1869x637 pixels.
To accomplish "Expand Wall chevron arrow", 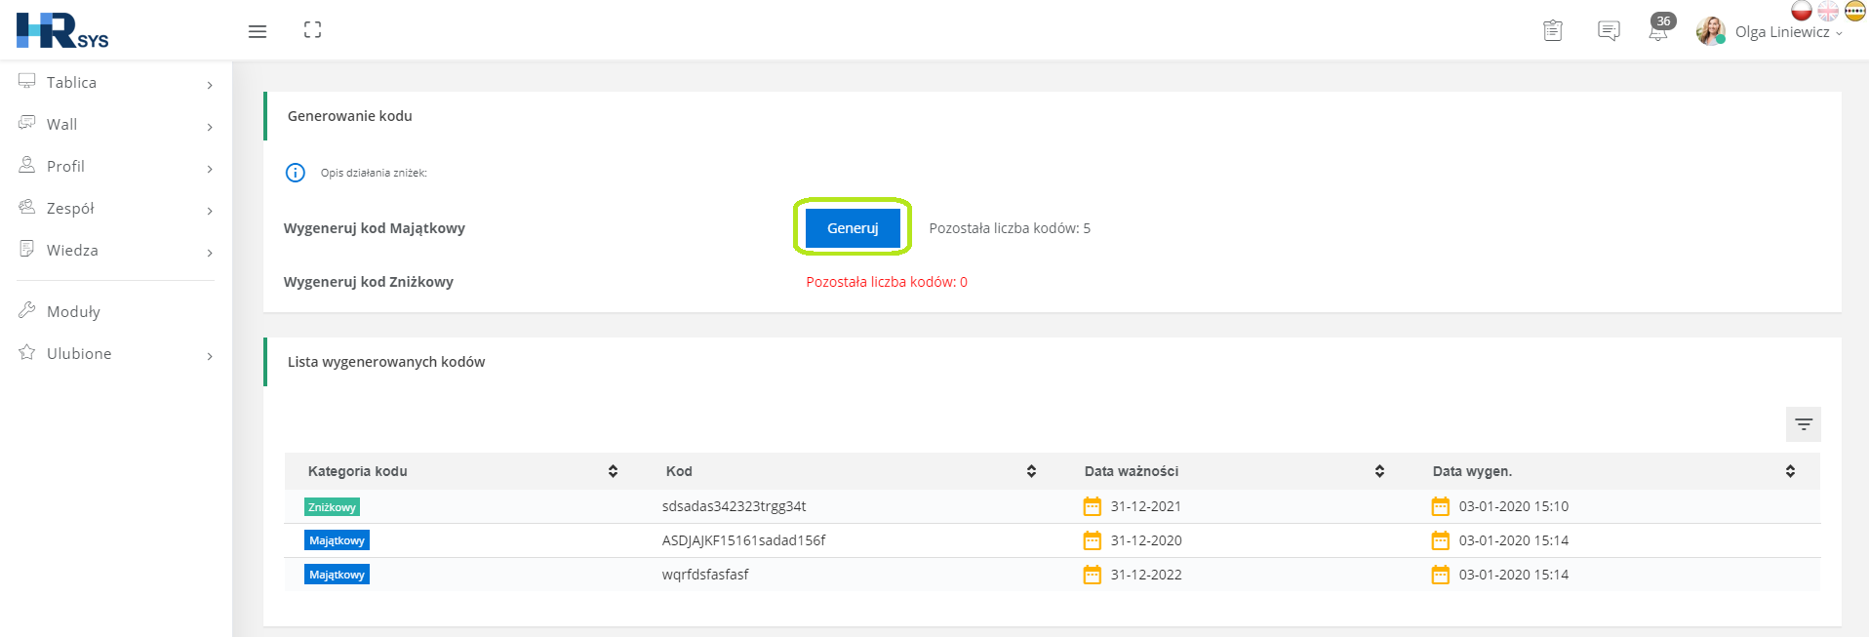I will (210, 127).
